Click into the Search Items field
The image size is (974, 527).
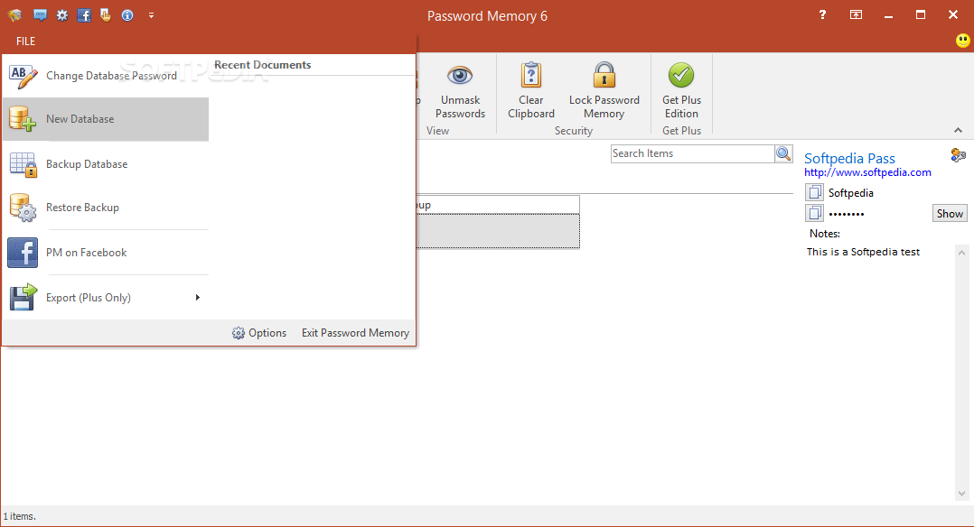(x=692, y=153)
